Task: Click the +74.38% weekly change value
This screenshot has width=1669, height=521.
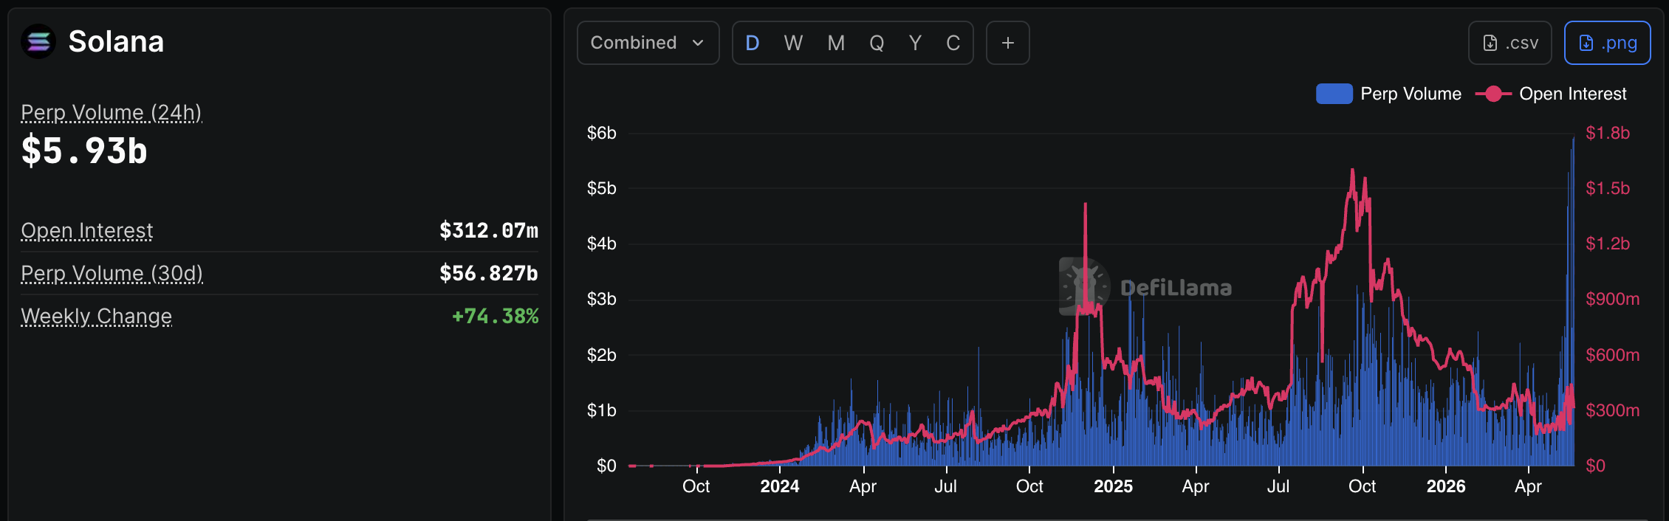Action: pos(495,316)
